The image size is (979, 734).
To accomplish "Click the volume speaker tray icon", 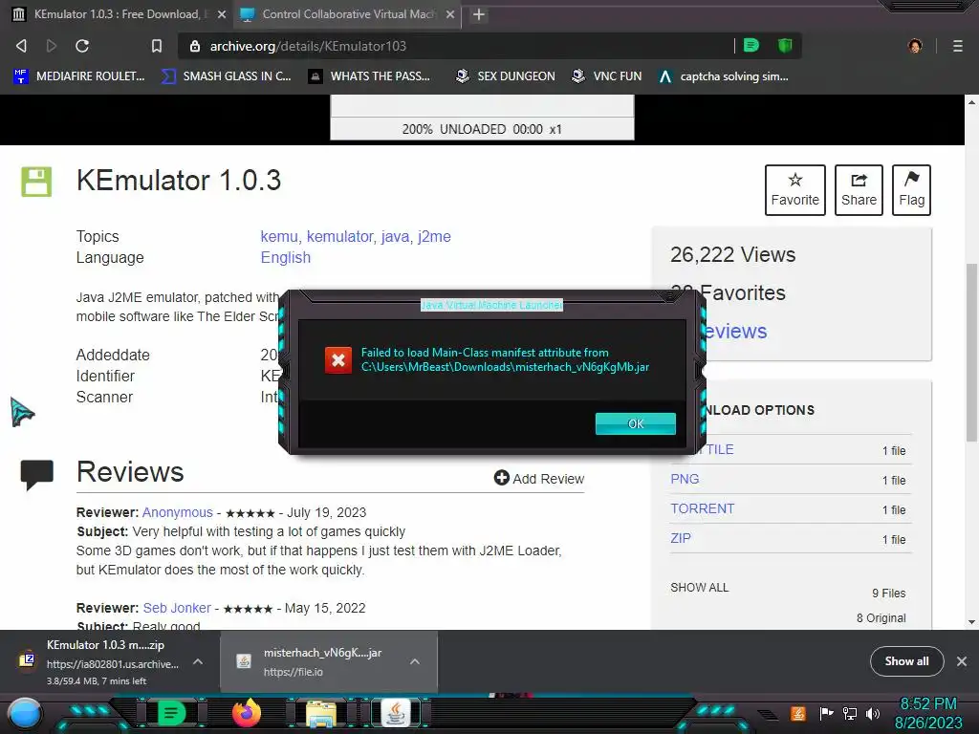I will [873, 713].
